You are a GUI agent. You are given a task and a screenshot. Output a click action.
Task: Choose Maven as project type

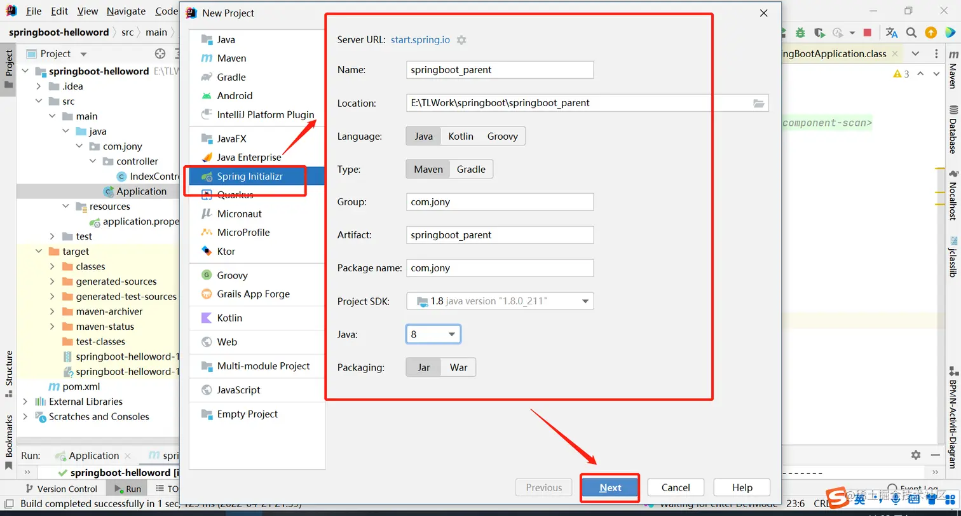[x=428, y=169]
